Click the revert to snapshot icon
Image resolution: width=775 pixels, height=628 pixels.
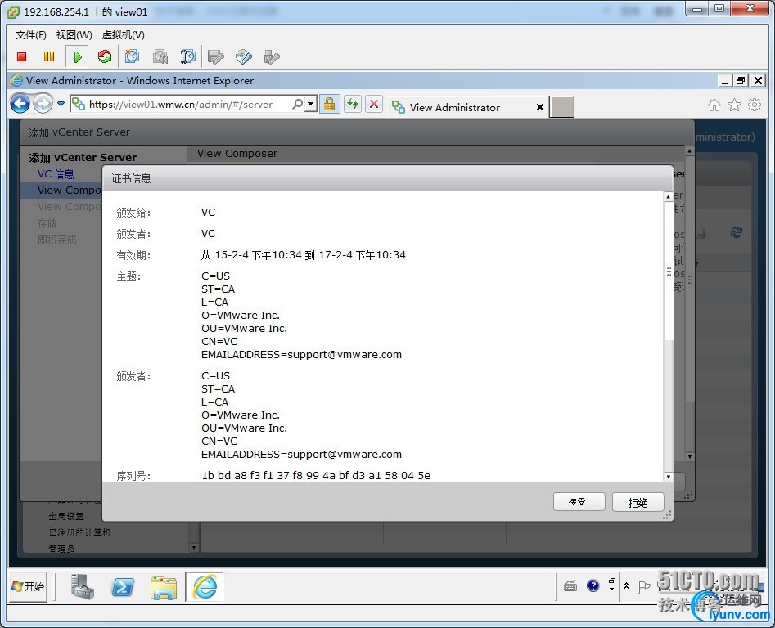pos(160,56)
